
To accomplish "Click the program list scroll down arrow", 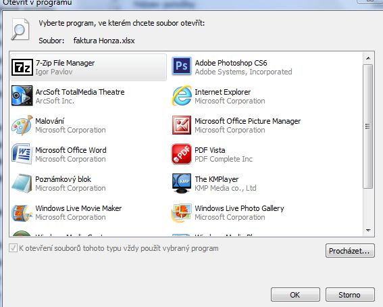I will tap(368, 230).
